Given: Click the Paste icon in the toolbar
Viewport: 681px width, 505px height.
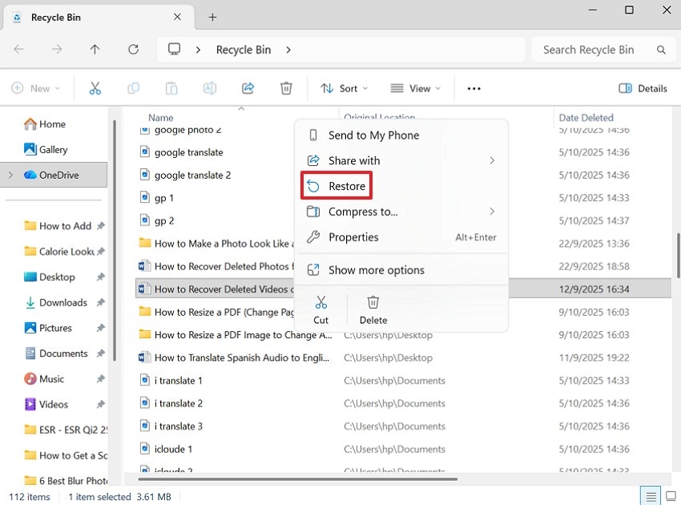Looking at the screenshot, I should pyautogui.click(x=171, y=88).
